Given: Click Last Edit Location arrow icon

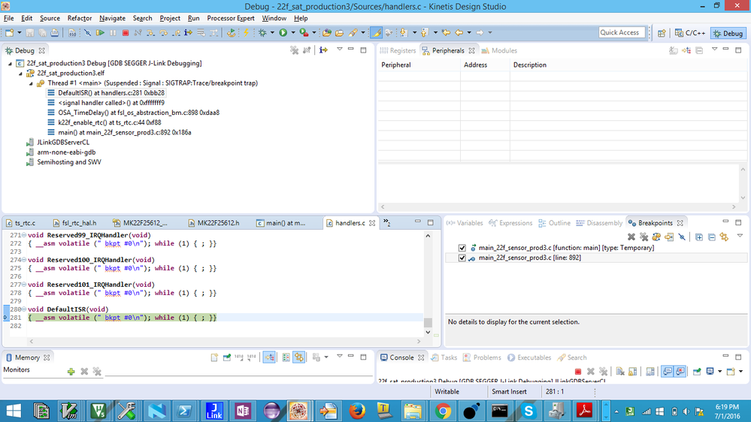Looking at the screenshot, I should (446, 32).
